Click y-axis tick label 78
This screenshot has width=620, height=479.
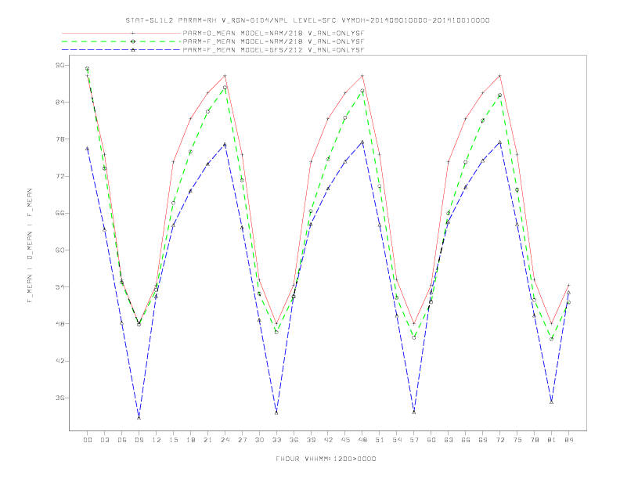[x=59, y=139]
